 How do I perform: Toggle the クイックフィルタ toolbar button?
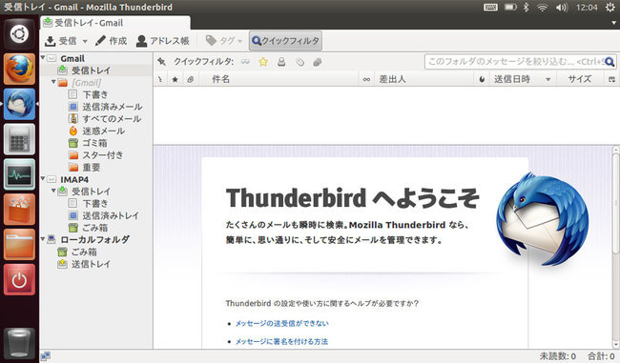point(285,41)
